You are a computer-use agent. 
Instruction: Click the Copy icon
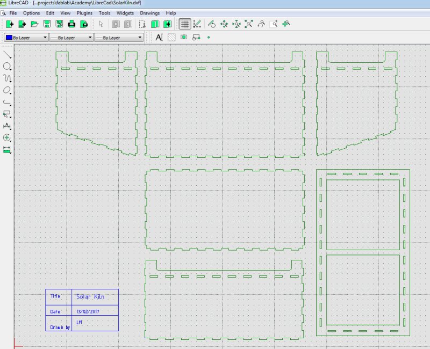click(155, 24)
